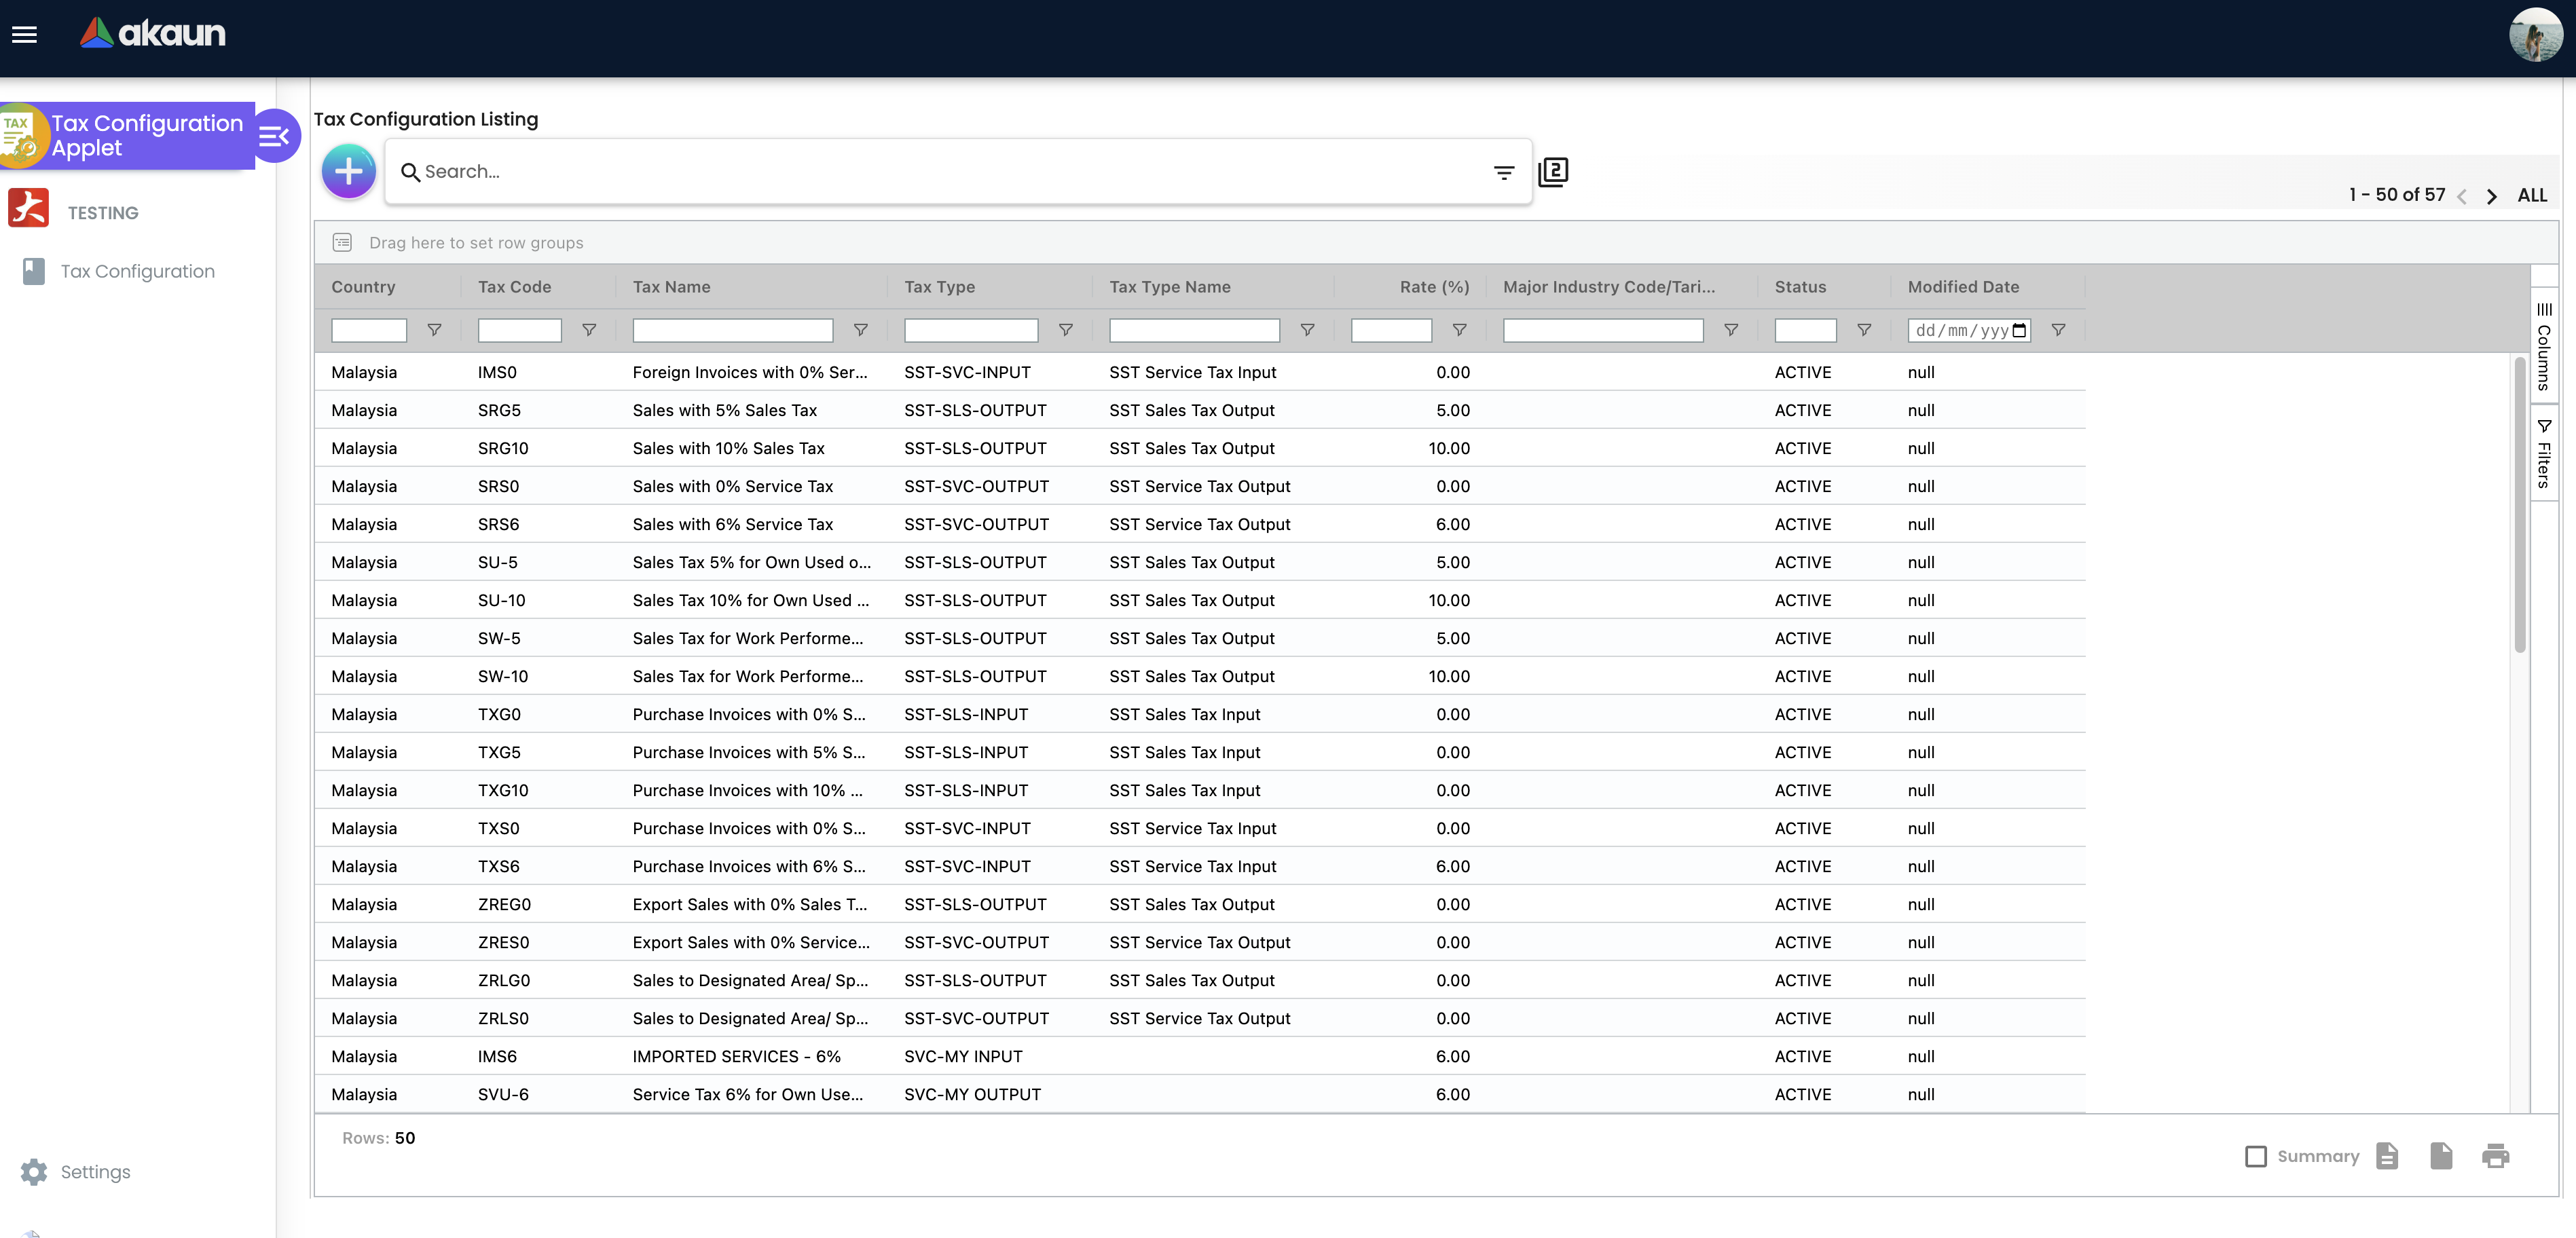This screenshot has height=1238, width=2576.
Task: Add a new tax configuration with plus button
Action: click(x=348, y=171)
